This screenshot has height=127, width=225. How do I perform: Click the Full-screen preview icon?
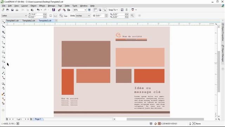pyautogui.click(x=89, y=10)
